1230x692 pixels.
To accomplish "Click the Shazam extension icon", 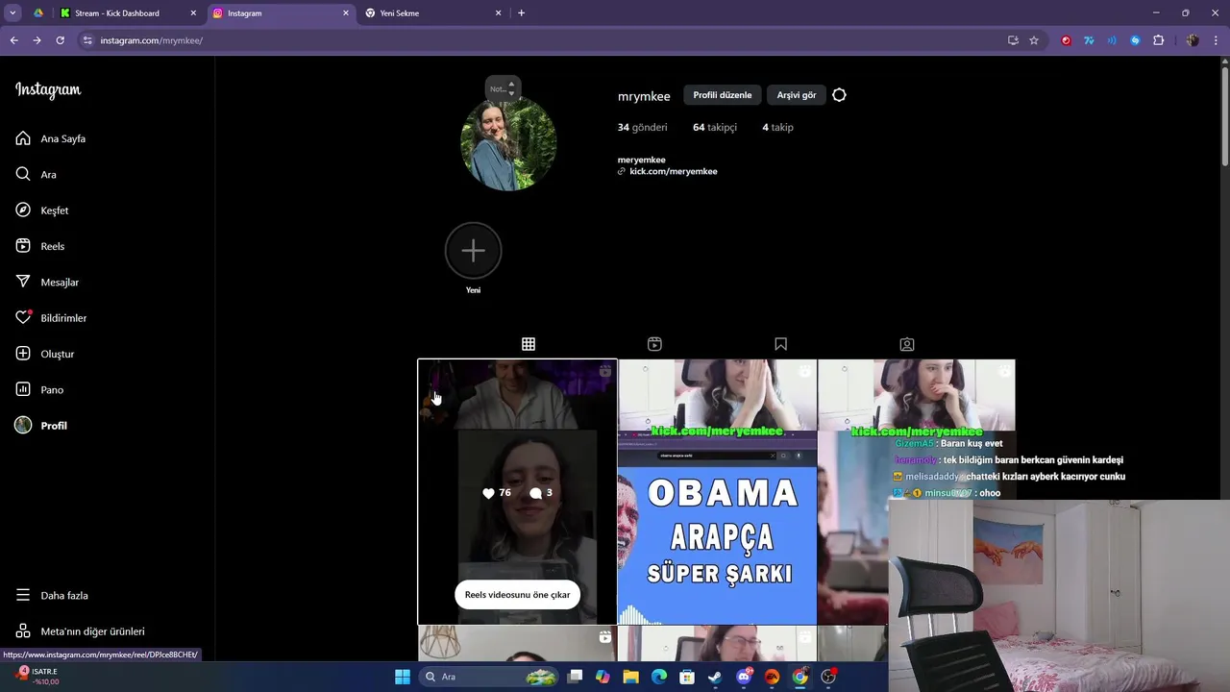I will [x=1135, y=40].
